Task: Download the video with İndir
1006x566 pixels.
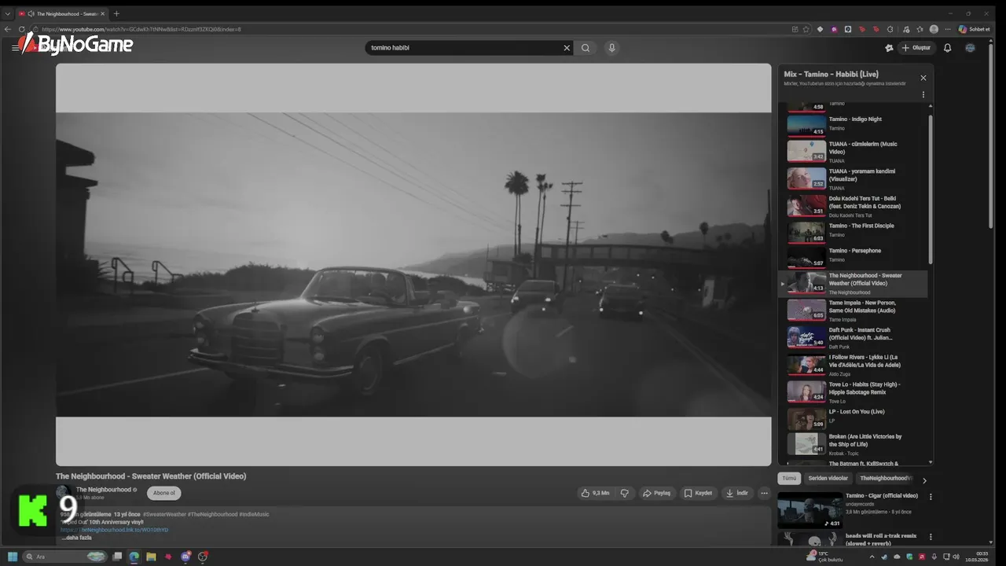Action: tap(736, 493)
